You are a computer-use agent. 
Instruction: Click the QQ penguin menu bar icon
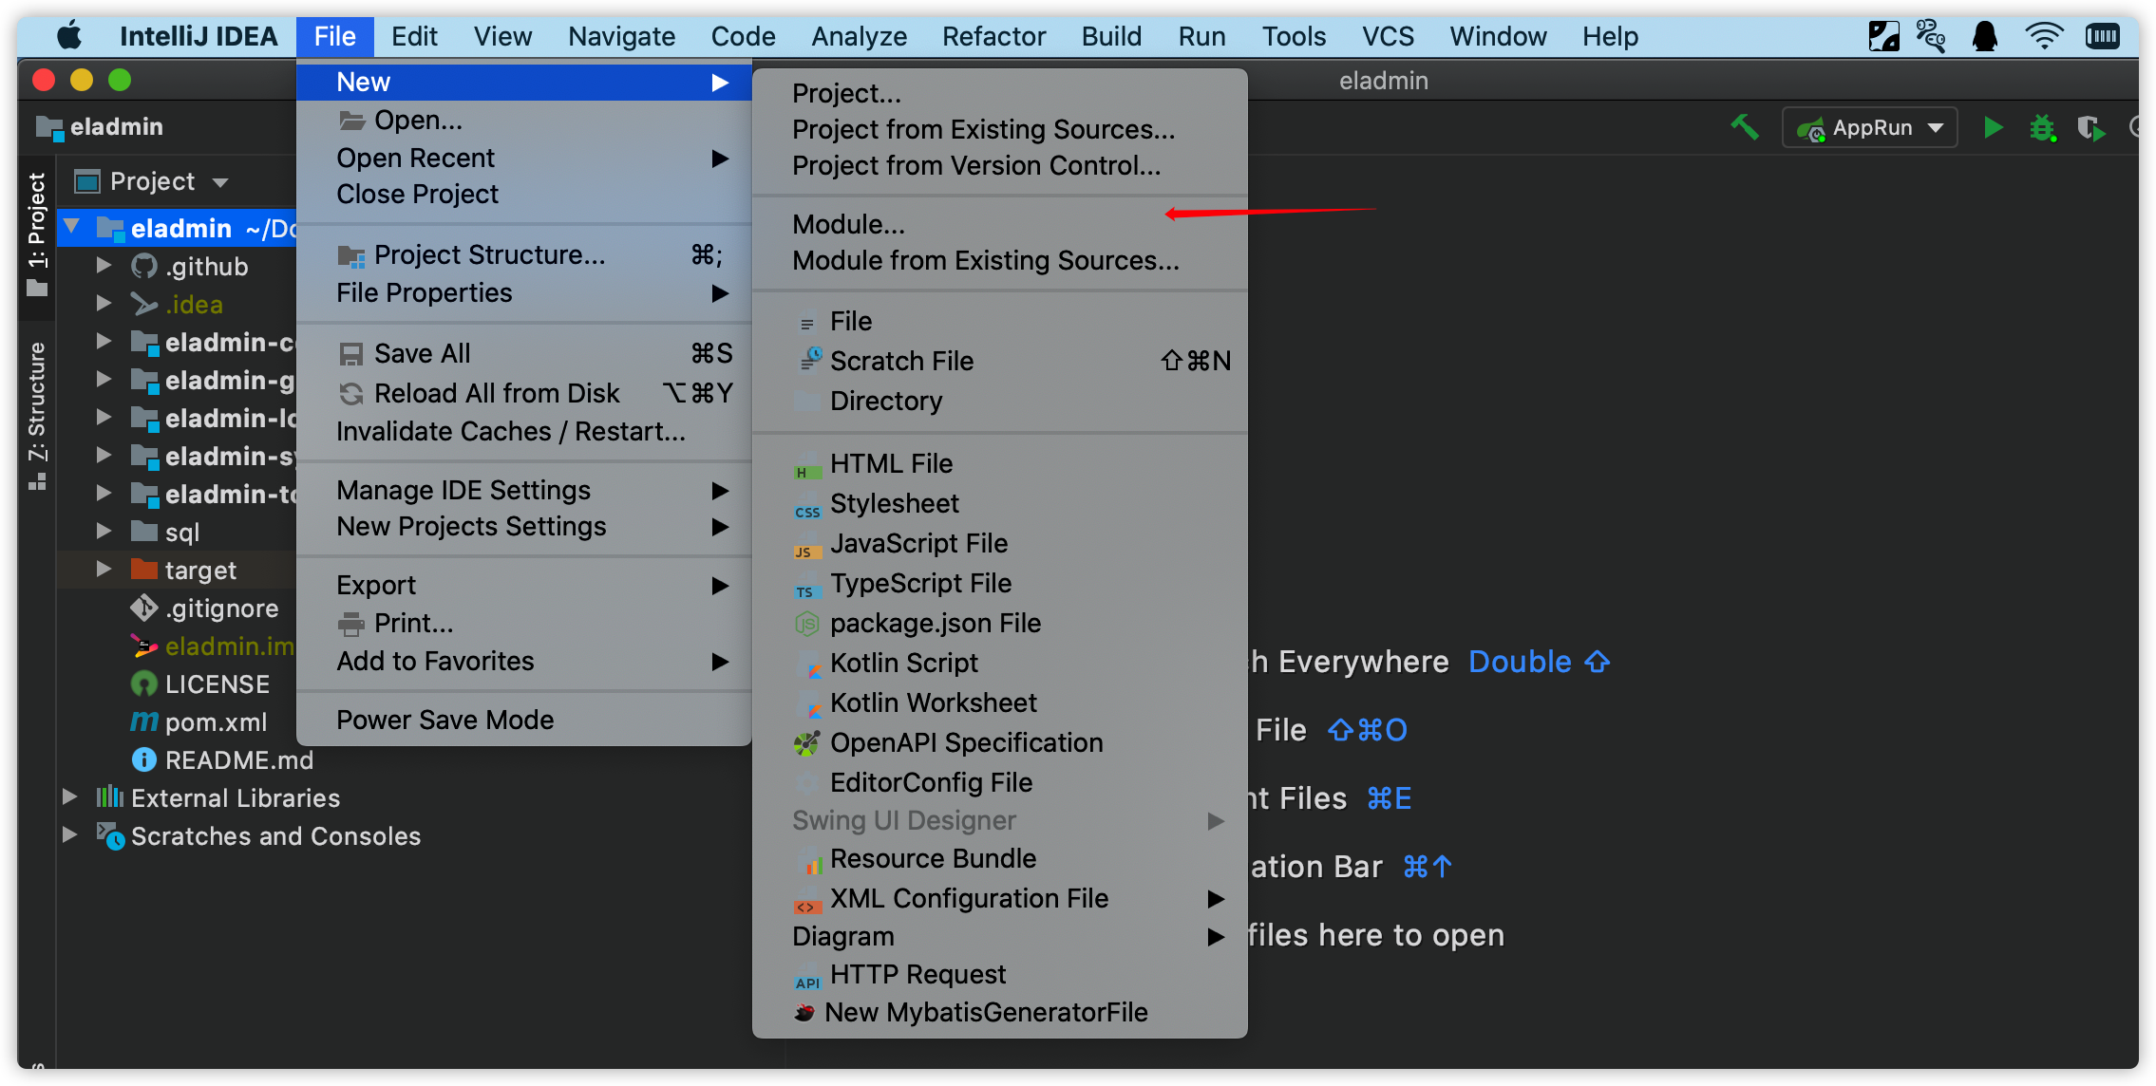click(x=1985, y=36)
